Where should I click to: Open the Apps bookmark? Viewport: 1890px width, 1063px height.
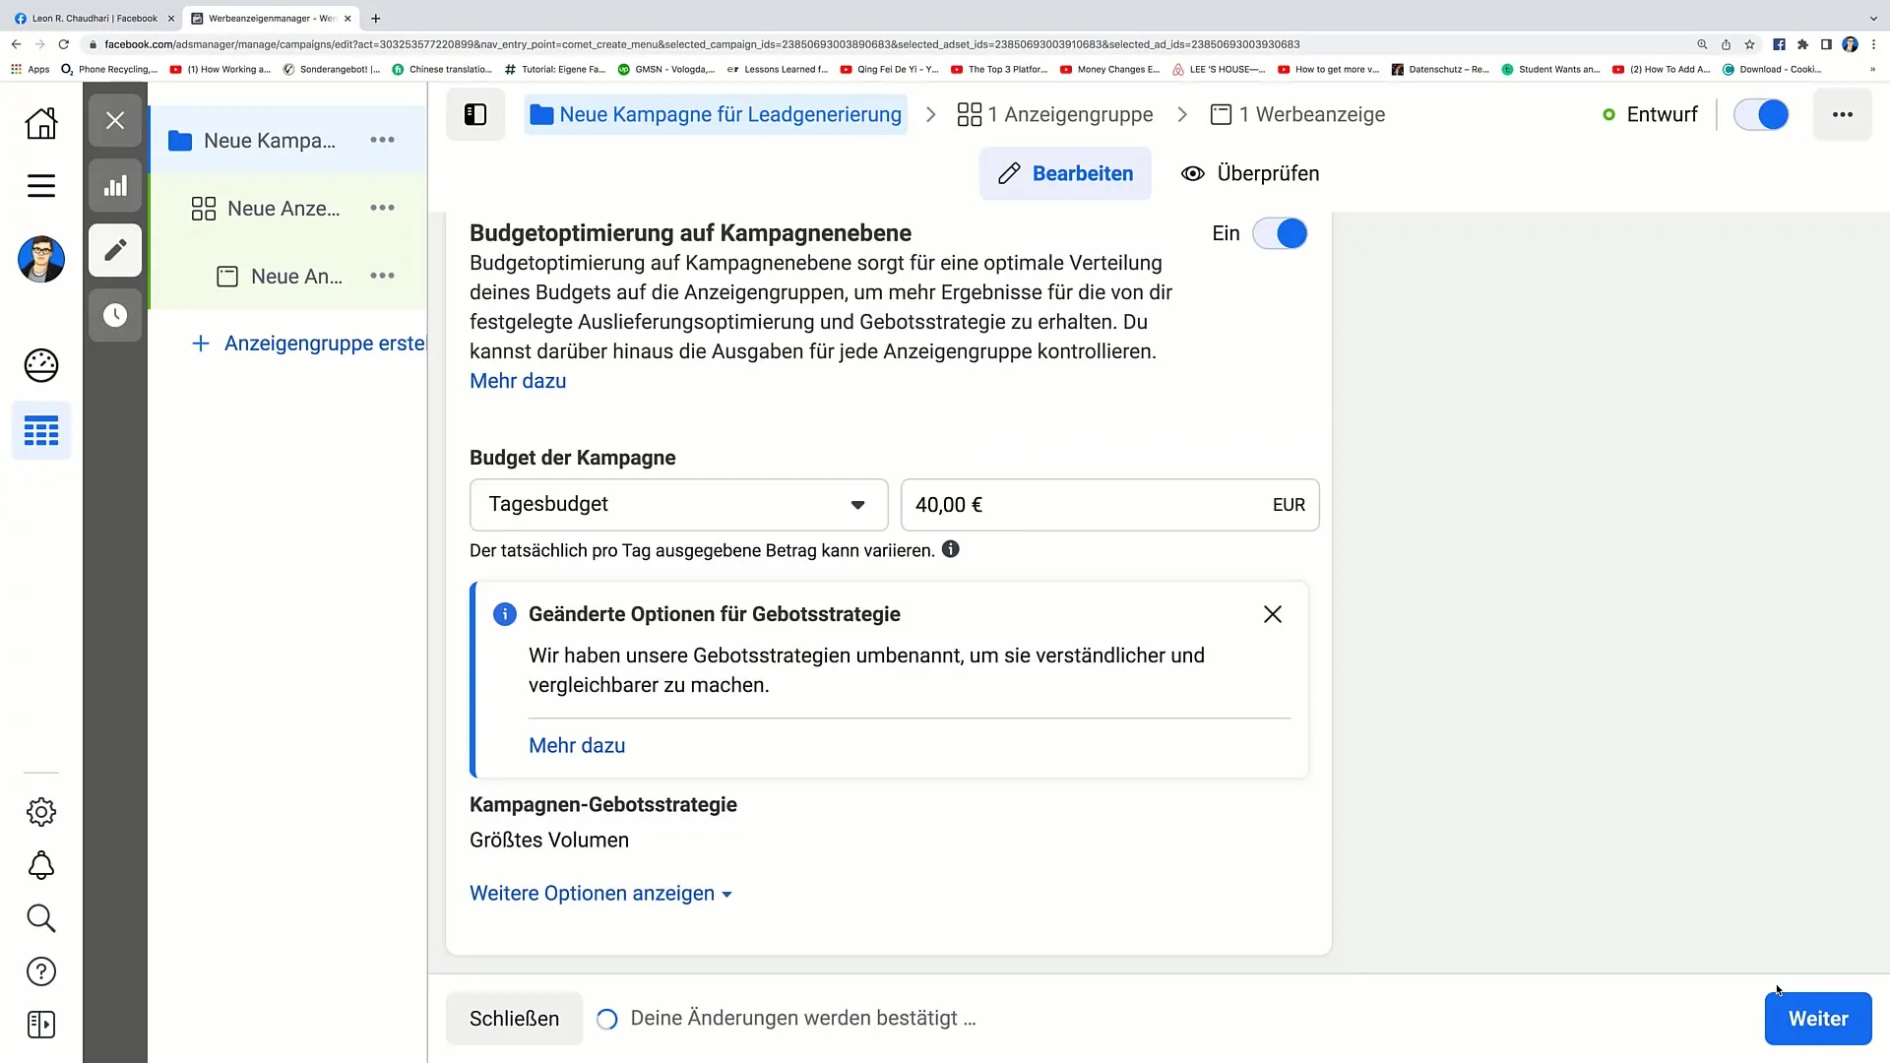tap(31, 69)
